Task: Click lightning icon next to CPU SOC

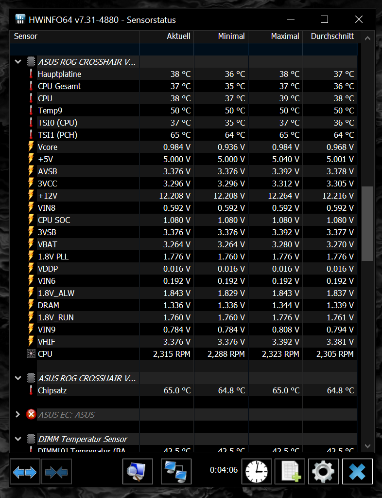Action: (31, 220)
